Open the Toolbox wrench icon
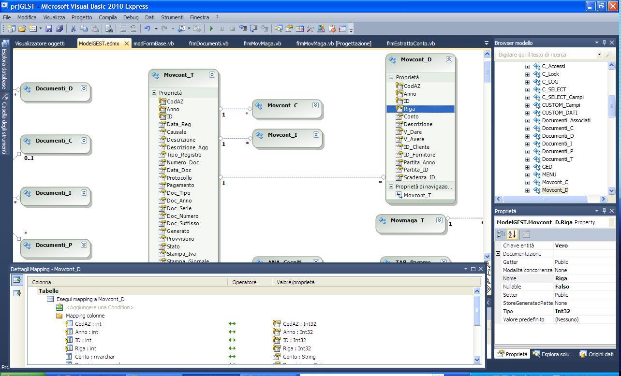The width and height of the screenshot is (621, 376). coord(310,29)
